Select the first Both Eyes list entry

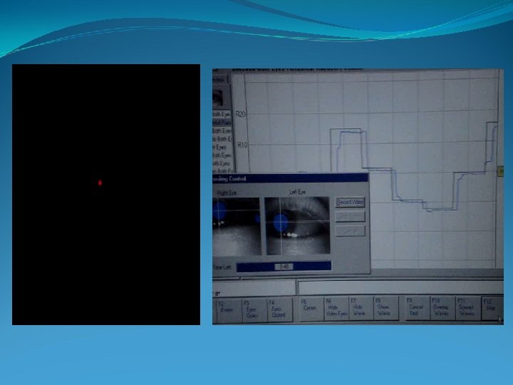click(x=222, y=114)
